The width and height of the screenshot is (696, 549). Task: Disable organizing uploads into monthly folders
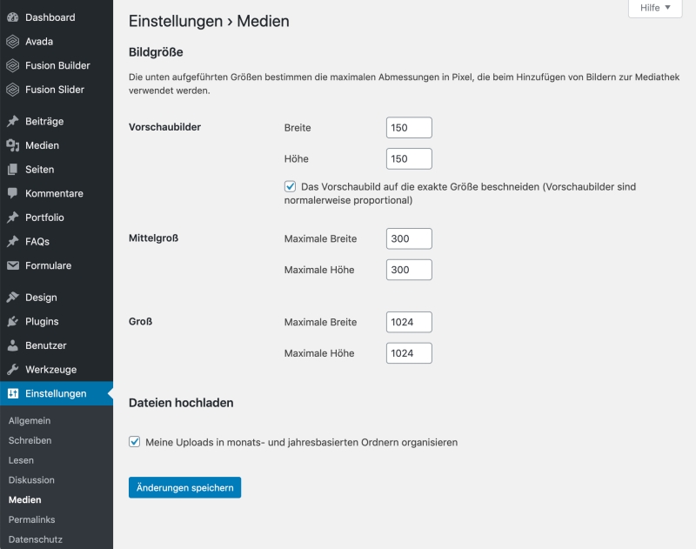135,441
